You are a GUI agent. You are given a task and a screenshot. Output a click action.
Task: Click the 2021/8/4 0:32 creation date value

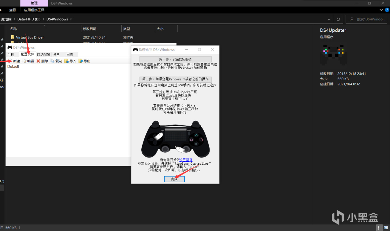[349, 84]
